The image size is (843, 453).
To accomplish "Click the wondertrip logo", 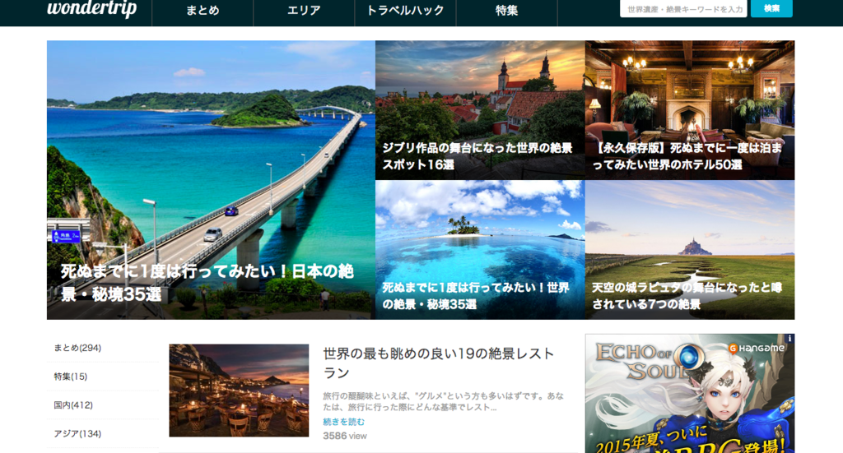I will point(92,8).
